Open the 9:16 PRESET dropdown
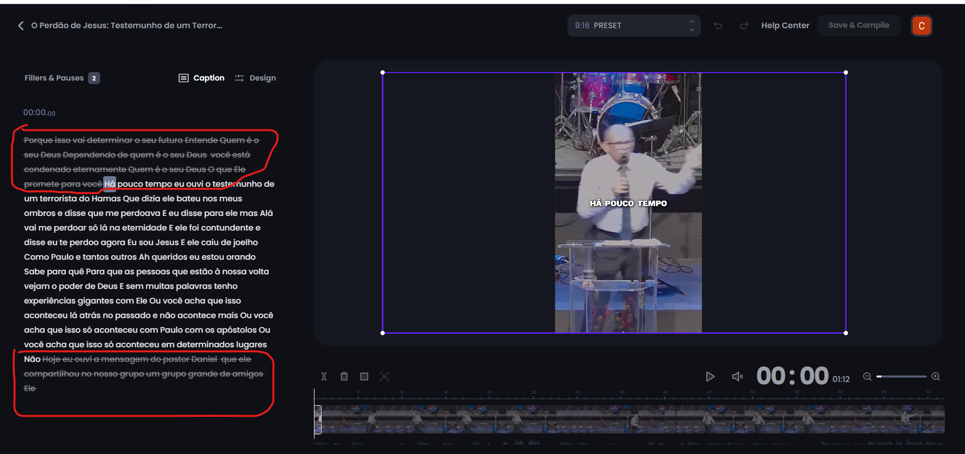Screen dimensions: 965x454 coord(634,26)
